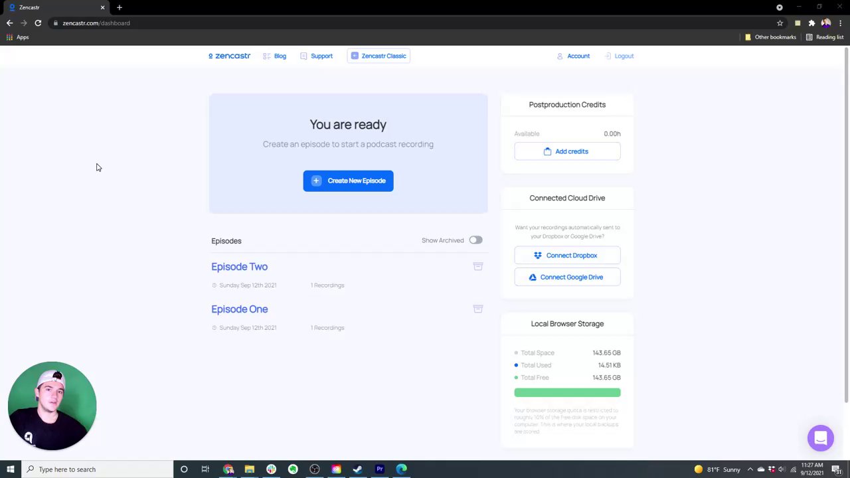The width and height of the screenshot is (850, 478).
Task: Open Premiere Pro from the taskbar
Action: pos(379,469)
